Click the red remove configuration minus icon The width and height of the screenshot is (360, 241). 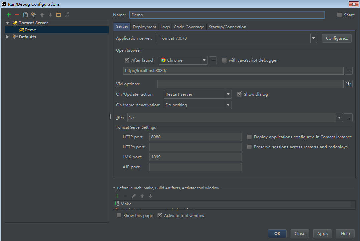point(17,15)
